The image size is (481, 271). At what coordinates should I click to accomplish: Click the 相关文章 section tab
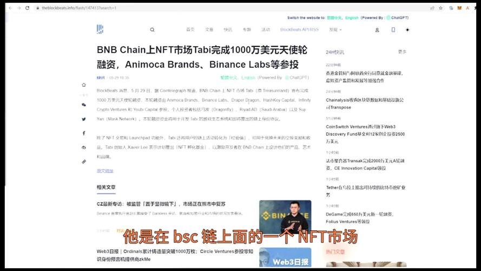[106, 187]
